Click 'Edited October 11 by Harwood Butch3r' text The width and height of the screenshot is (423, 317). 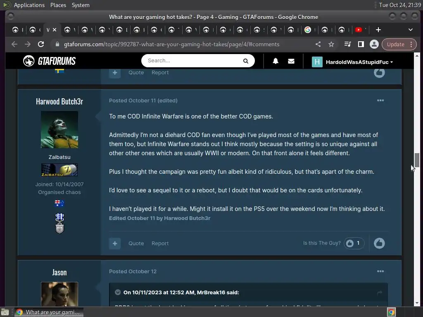click(159, 218)
